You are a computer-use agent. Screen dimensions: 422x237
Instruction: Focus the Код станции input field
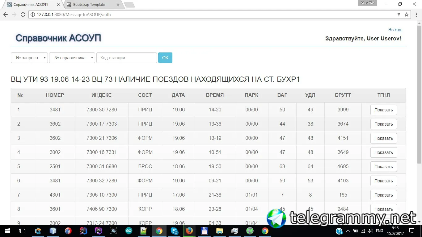coord(127,58)
